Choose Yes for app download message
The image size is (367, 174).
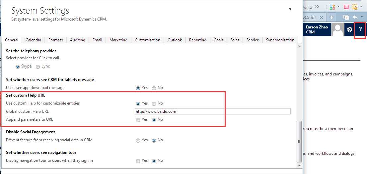pos(138,88)
